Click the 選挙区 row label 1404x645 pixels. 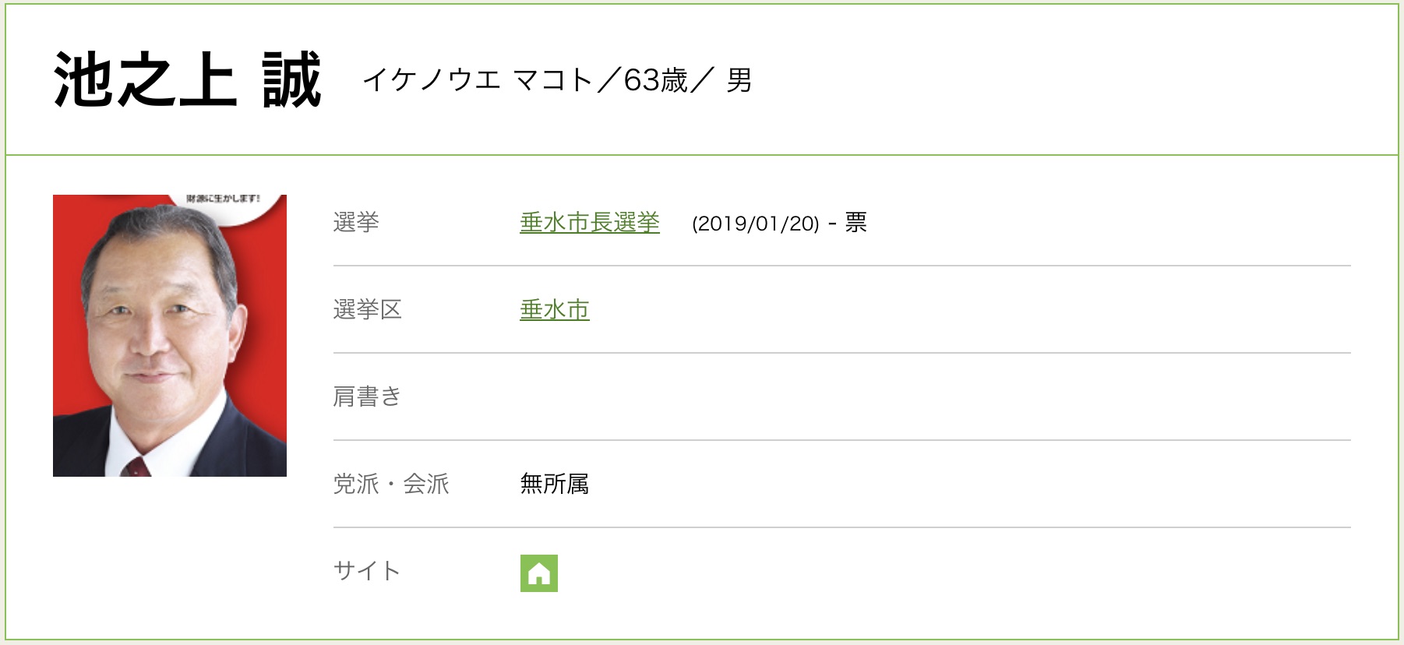coord(367,310)
